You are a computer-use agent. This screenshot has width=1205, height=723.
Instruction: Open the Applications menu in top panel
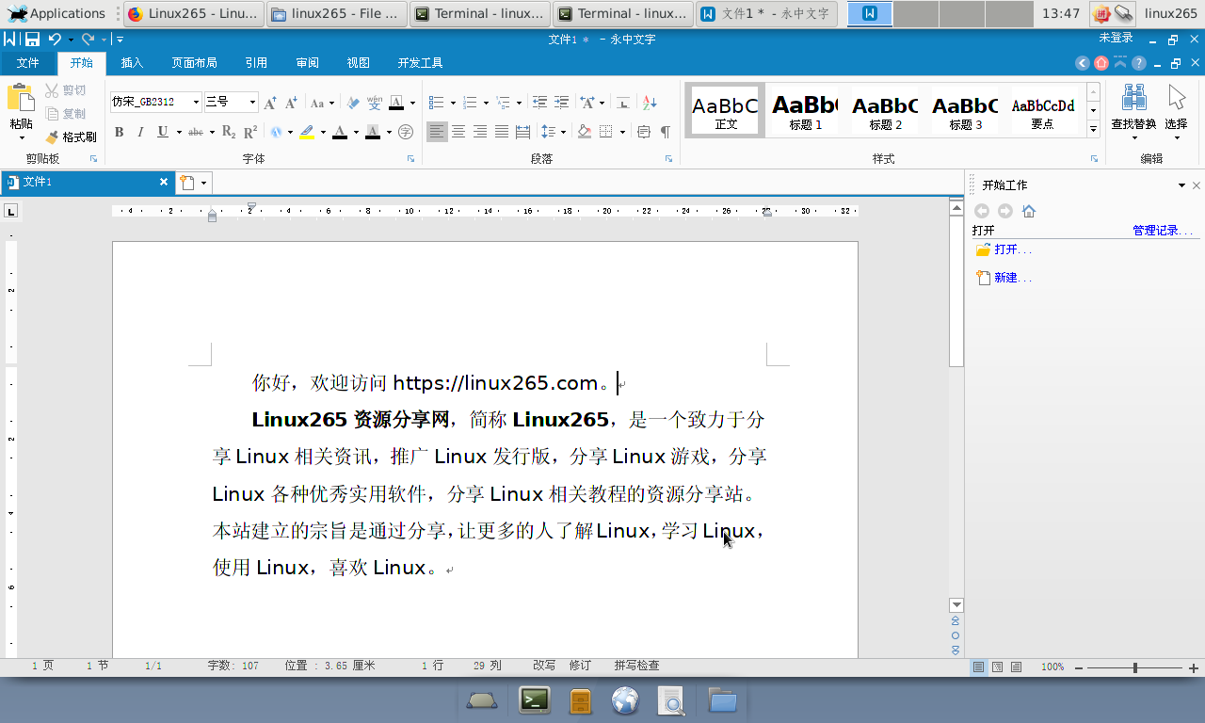tap(56, 13)
